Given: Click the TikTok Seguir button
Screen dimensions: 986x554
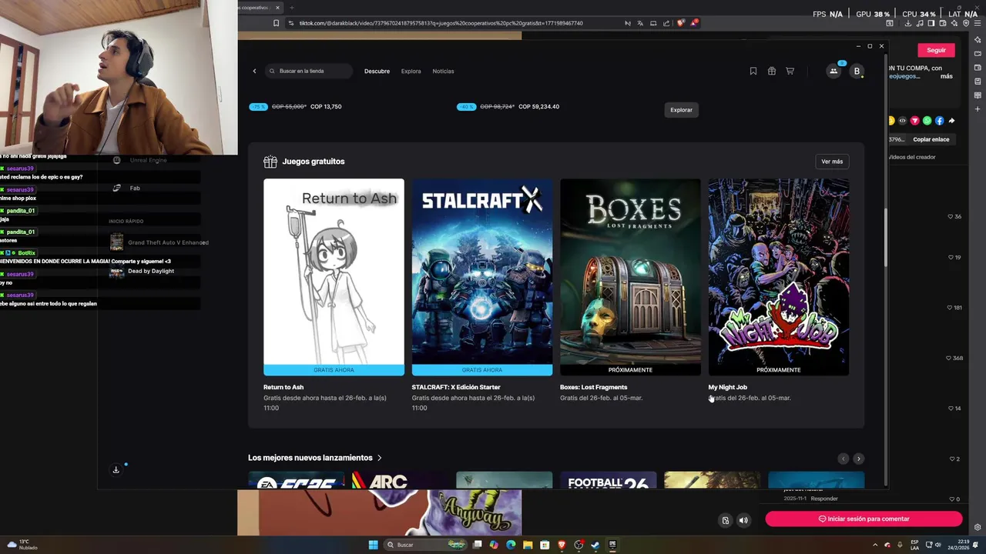Looking at the screenshot, I should tap(936, 50).
